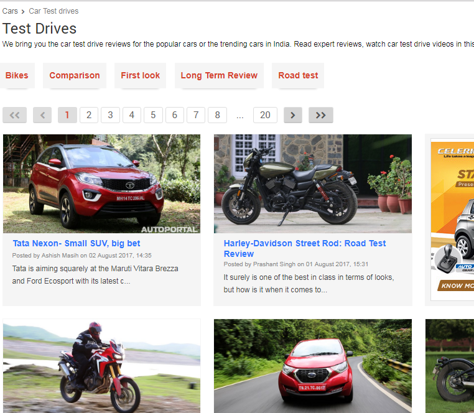Screen dimensions: 474x413
Task: Open the Long Term Review category tab
Action: (x=219, y=75)
